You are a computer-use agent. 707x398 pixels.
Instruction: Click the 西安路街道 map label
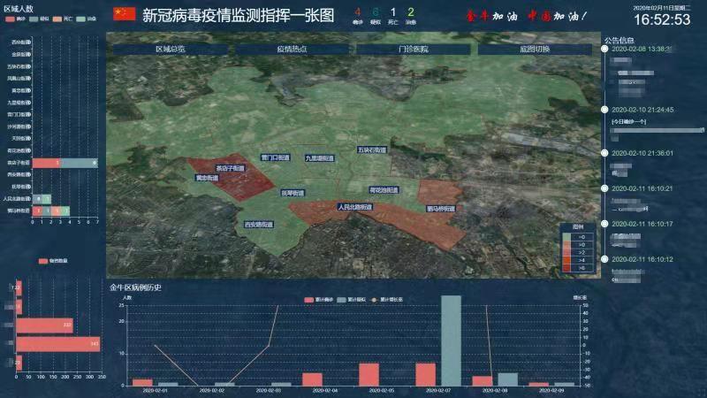(x=261, y=225)
